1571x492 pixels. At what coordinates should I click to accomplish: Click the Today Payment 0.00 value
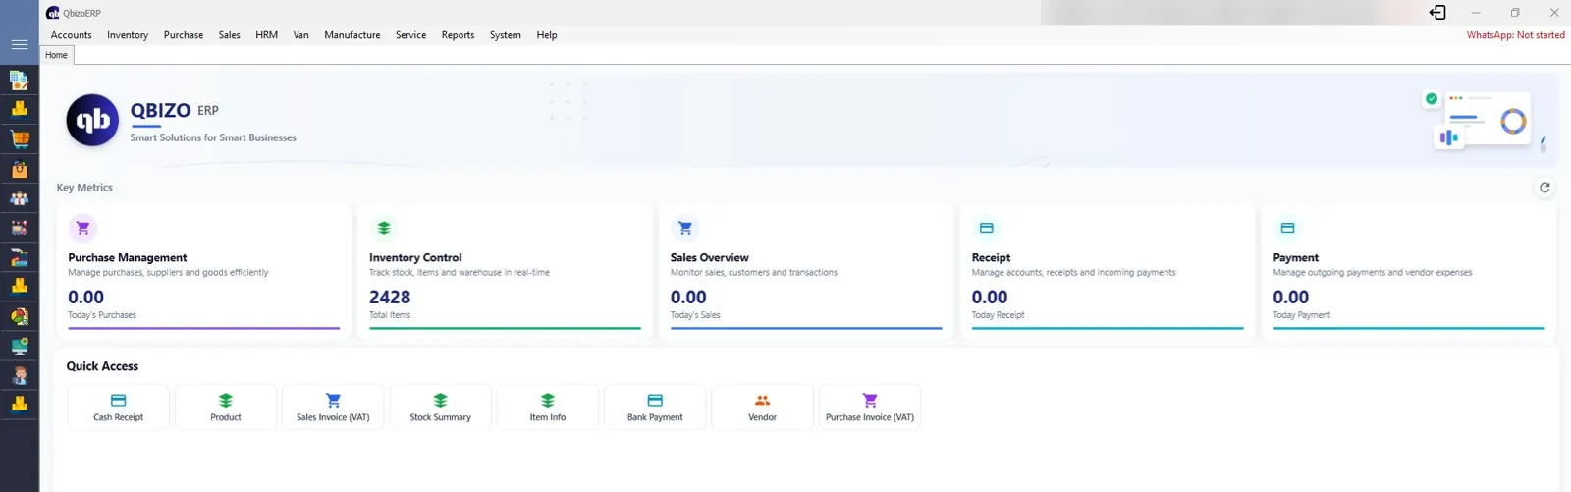point(1291,297)
